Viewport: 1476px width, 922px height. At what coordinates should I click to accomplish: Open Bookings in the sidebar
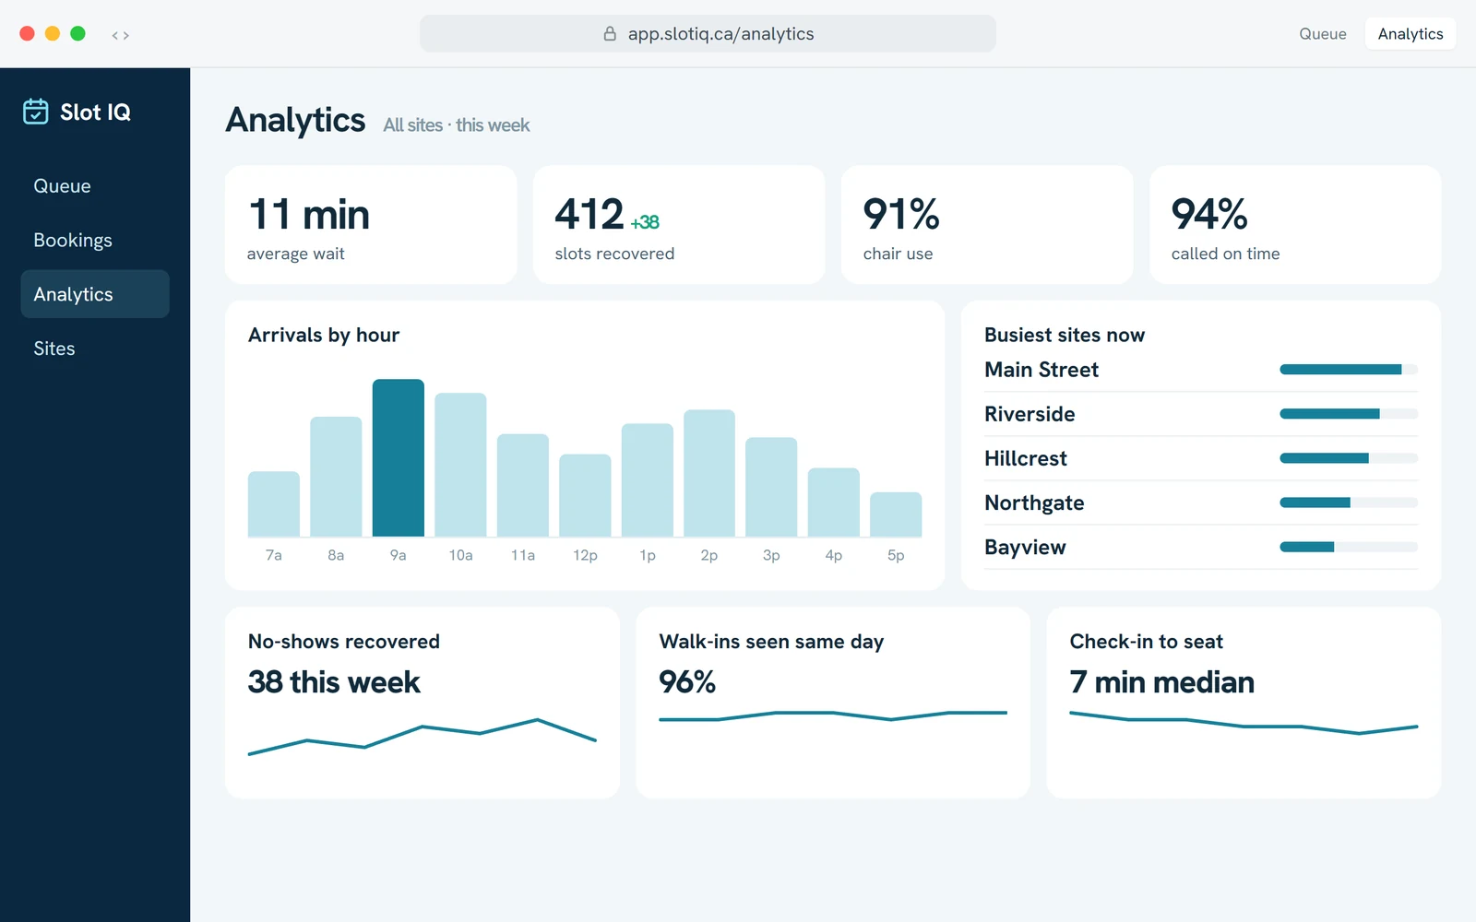click(95, 241)
